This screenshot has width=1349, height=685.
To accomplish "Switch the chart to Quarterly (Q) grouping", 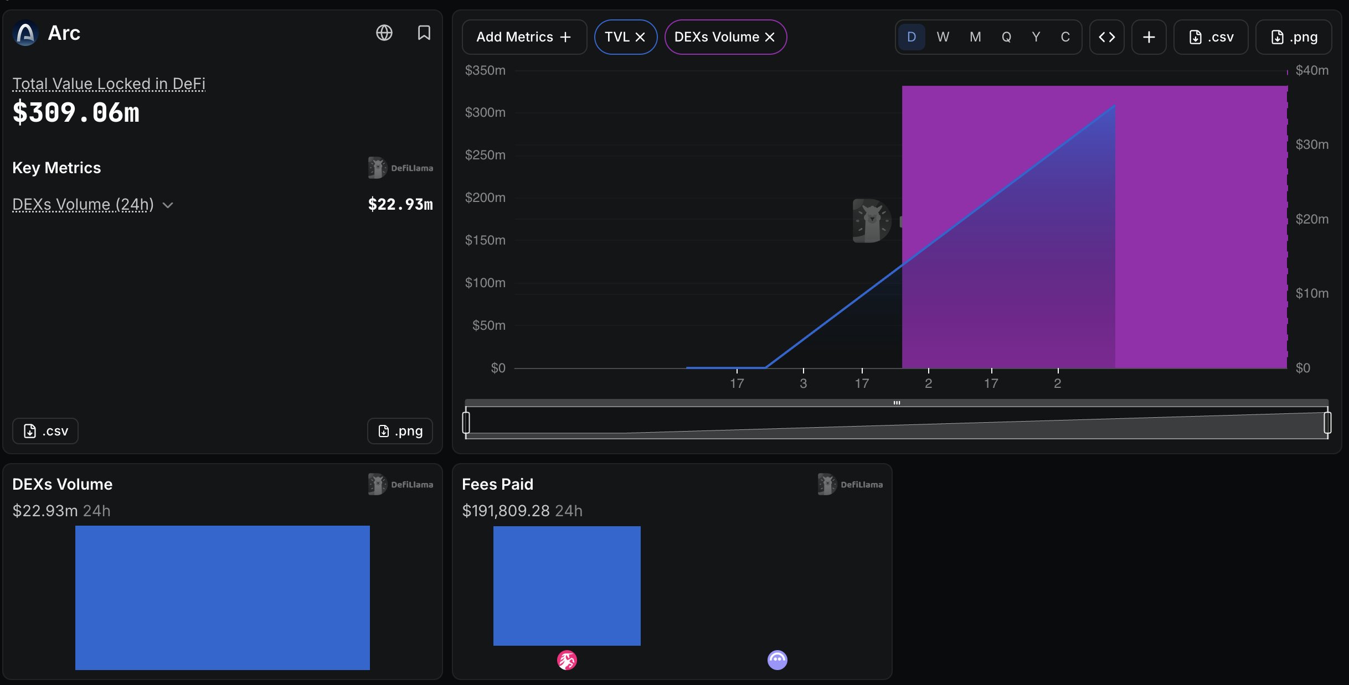I will click(1006, 37).
